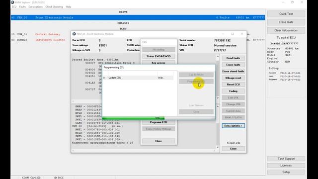Click the Programm ECU button
Viewport: 318px width, 179px height.
(159, 122)
